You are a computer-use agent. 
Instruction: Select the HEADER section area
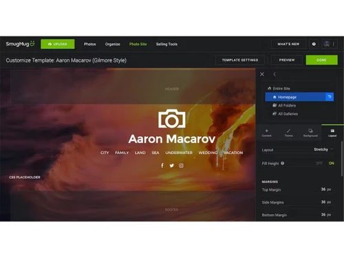pos(171,89)
